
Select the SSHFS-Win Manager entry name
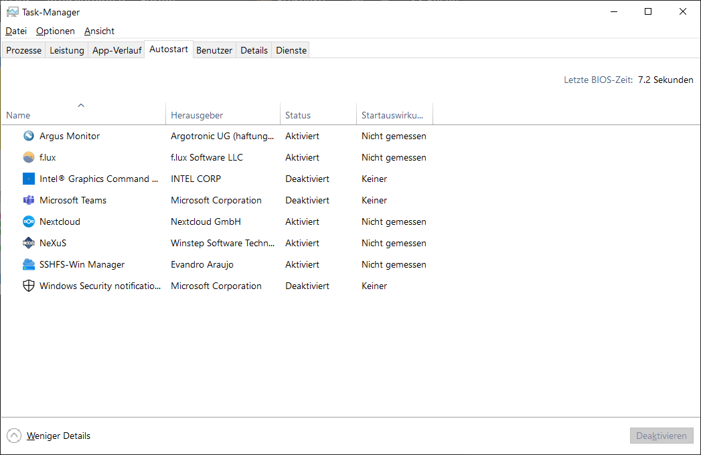click(82, 264)
